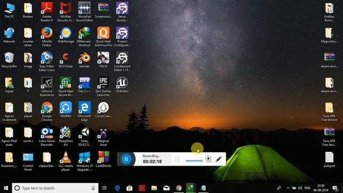This screenshot has height=193, width=343.
Task: Open Microsoft Edge desktop shortcut
Action: (x=85, y=112)
